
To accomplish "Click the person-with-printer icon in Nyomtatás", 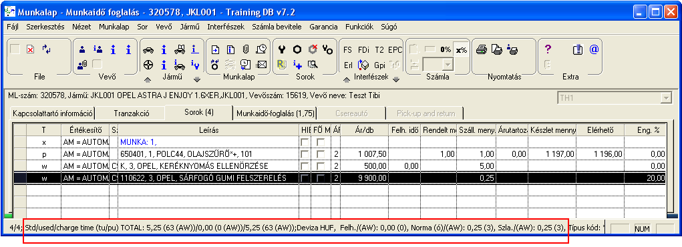I will tap(512, 50).
